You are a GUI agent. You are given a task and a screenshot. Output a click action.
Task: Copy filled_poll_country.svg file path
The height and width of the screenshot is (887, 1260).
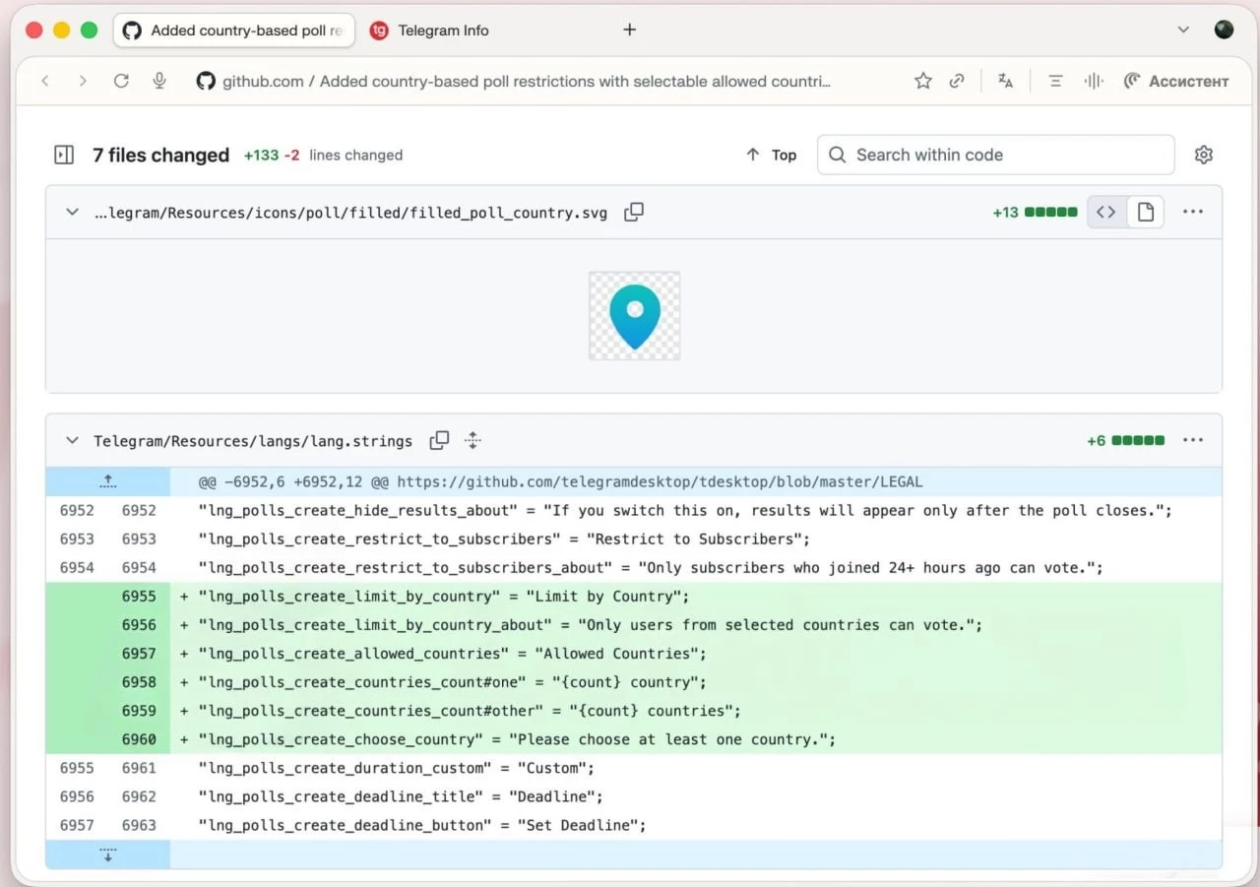tap(634, 212)
